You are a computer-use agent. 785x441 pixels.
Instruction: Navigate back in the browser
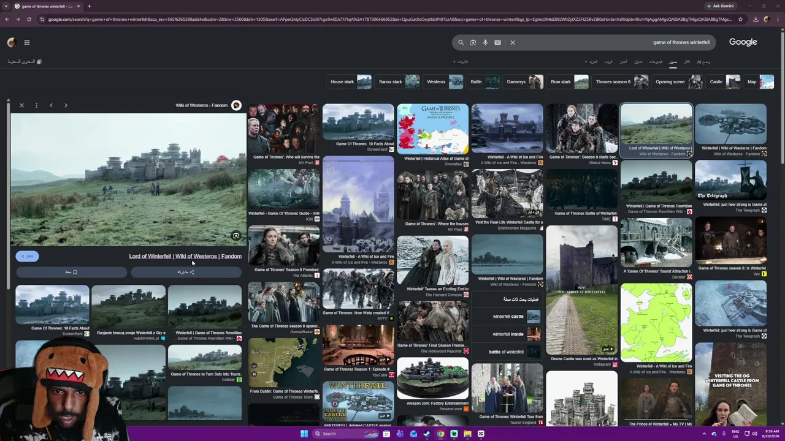7,20
